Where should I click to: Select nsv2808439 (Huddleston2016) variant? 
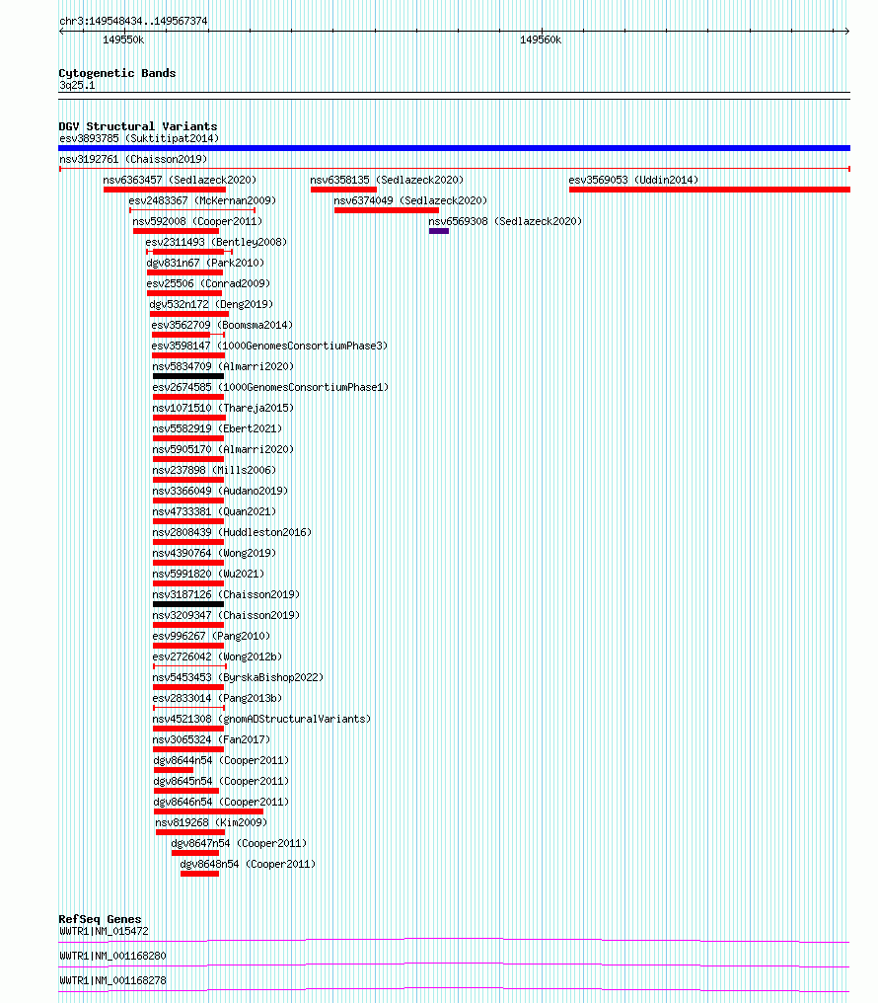[x=232, y=532]
